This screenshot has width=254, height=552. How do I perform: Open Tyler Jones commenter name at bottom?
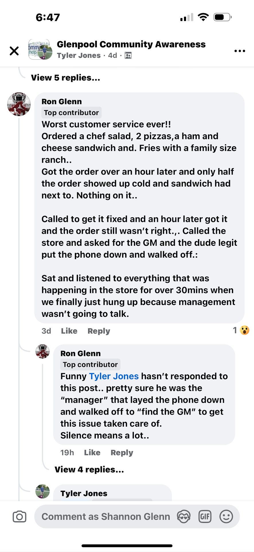(84, 493)
